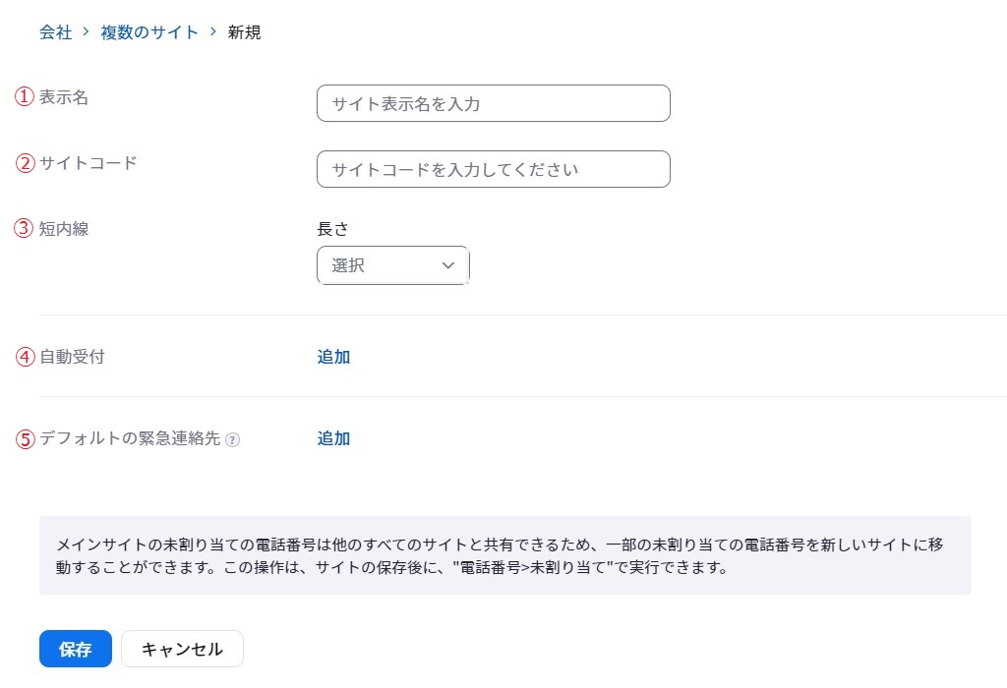Click the breadcrumb chevron after 会社

[x=87, y=32]
